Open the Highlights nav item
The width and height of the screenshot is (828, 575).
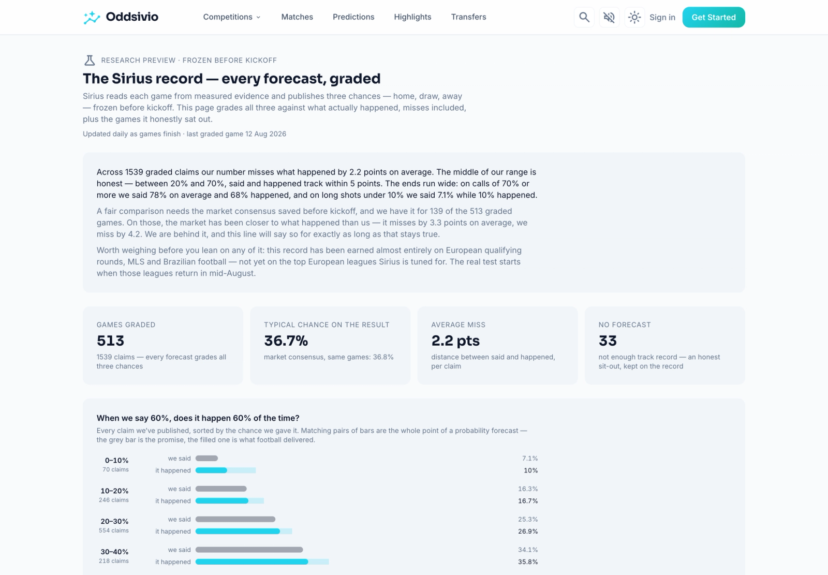coord(412,17)
